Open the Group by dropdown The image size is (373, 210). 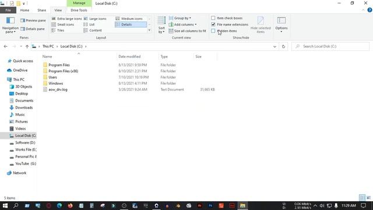click(180, 18)
